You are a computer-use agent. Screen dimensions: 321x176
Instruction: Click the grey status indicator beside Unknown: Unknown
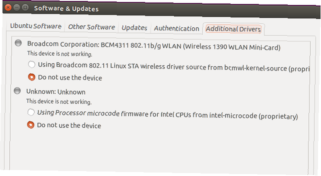point(17,91)
